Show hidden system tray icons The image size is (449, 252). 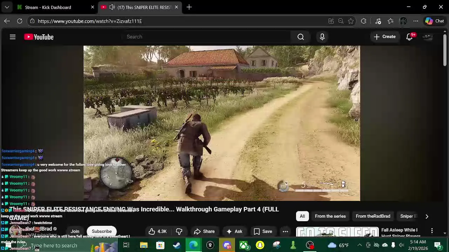tap(360, 245)
